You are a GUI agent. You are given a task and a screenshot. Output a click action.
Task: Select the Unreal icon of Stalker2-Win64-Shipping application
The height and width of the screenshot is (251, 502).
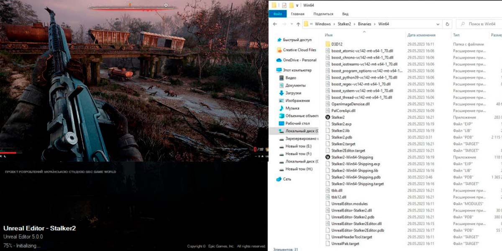pyautogui.click(x=328, y=157)
